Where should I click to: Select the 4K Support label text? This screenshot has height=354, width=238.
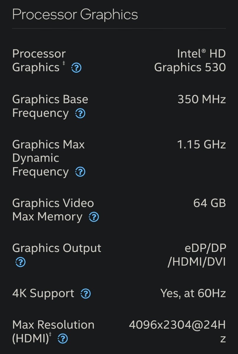(x=43, y=294)
